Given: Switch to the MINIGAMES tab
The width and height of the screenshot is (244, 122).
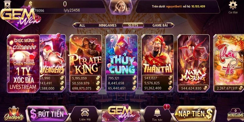Looking at the screenshot, I should pyautogui.click(x=108, y=25).
